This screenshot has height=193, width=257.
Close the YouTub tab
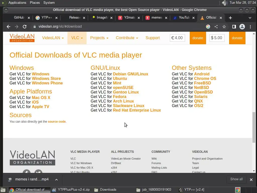pos(194,18)
